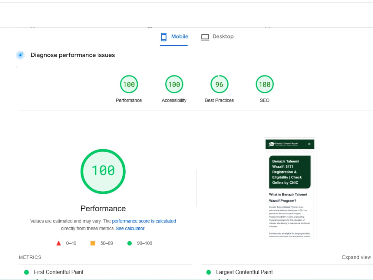Open the Best Practices score gauge 96
The height and width of the screenshot is (280, 373).
pos(219,84)
